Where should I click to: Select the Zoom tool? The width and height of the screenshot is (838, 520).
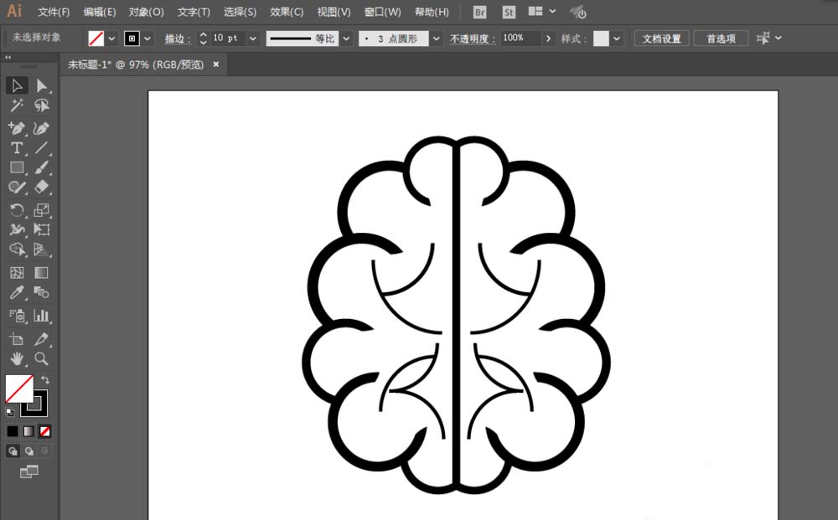(x=39, y=358)
